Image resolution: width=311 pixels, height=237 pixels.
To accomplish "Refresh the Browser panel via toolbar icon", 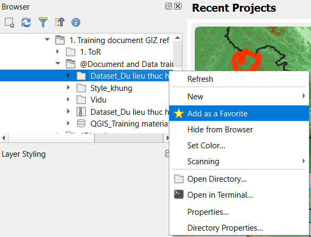I will click(26, 22).
